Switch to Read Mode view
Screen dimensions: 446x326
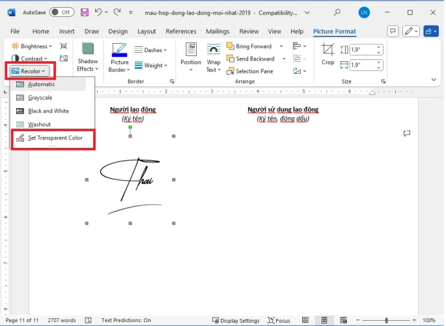pyautogui.click(x=305, y=320)
